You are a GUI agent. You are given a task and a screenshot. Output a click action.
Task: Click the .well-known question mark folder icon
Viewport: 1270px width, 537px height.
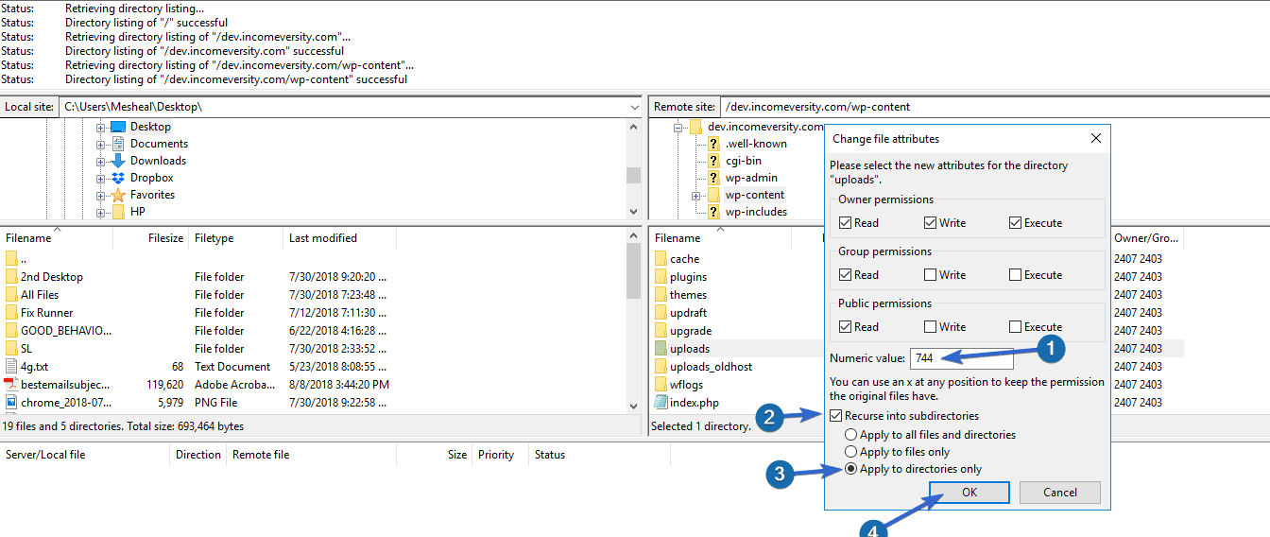[x=714, y=144]
